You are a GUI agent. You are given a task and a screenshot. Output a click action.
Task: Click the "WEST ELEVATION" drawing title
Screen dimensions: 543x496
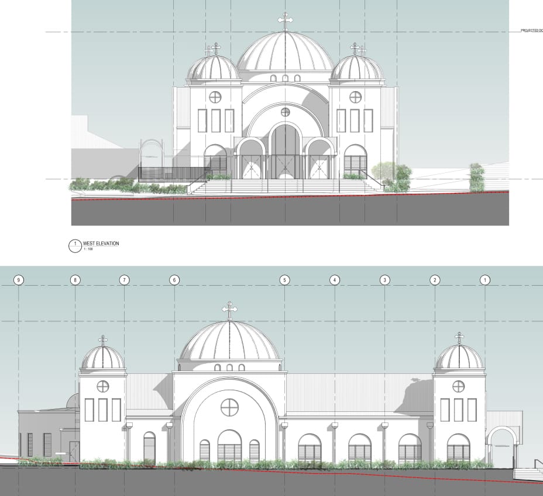pyautogui.click(x=101, y=244)
